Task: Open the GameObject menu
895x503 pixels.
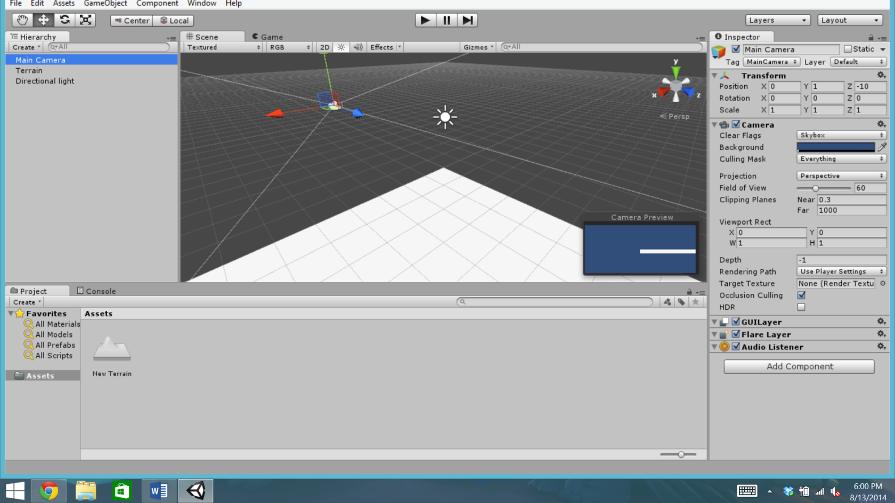Action: (105, 4)
